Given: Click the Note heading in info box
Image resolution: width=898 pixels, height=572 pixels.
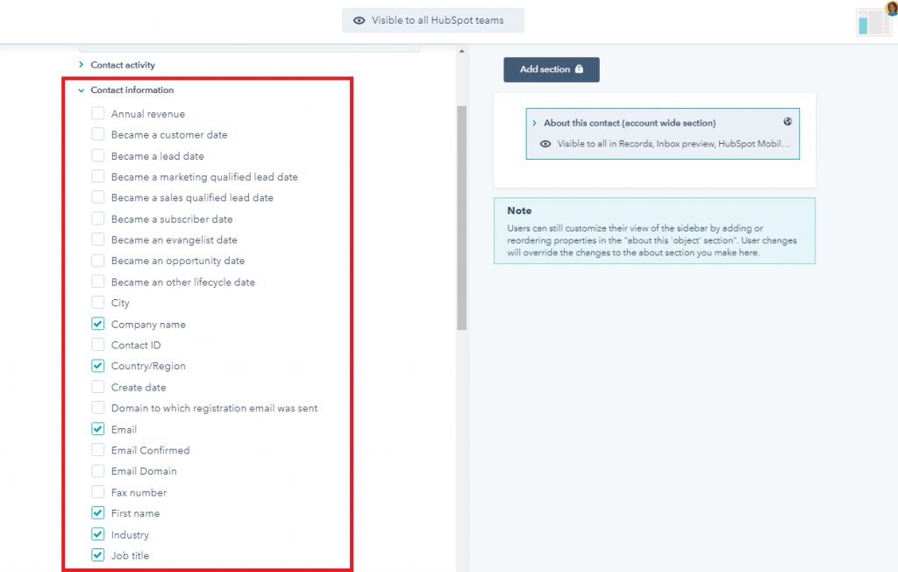Looking at the screenshot, I should click(519, 211).
